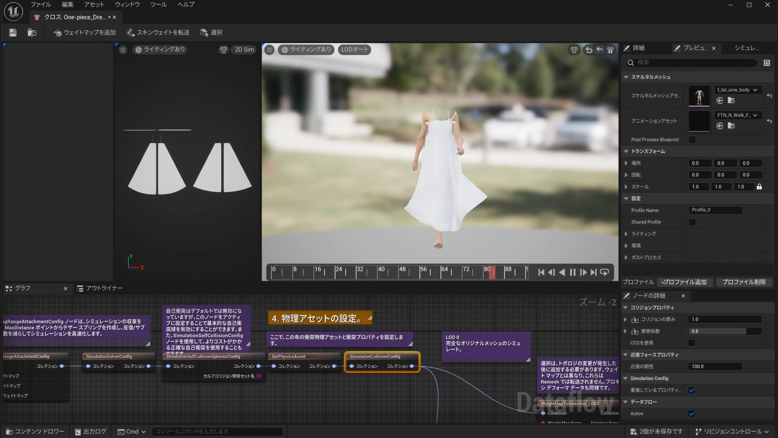Screen dimensions: 778x438
Task: Uncheck Active under データフロー
Action: point(692,414)
